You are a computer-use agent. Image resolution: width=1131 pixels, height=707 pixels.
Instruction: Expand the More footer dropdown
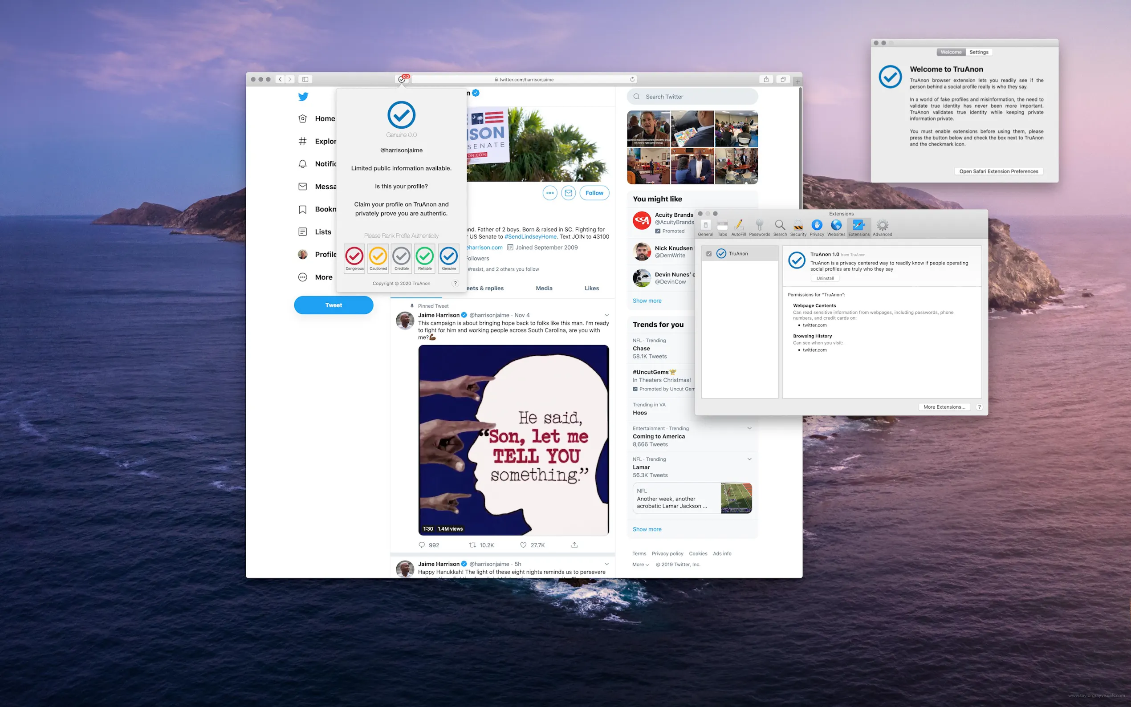click(x=640, y=565)
